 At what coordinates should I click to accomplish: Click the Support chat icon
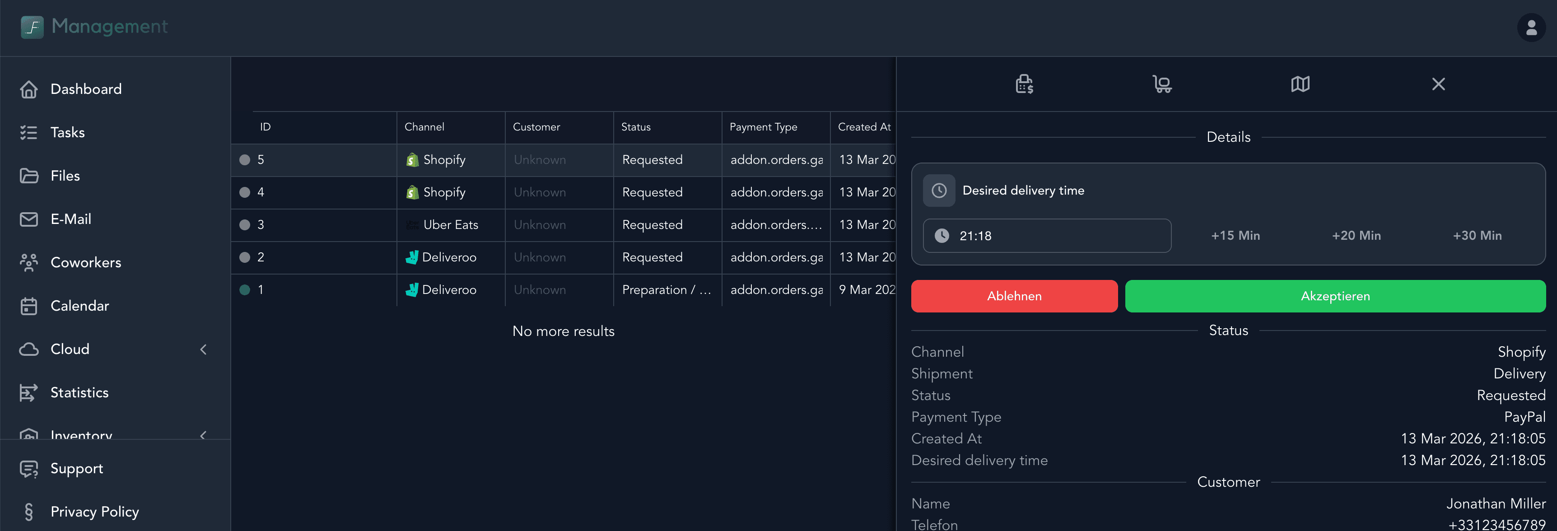coord(29,469)
